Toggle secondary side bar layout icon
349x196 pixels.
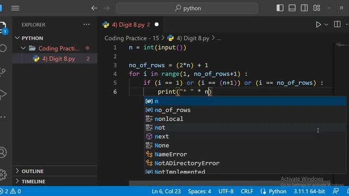point(304,8)
